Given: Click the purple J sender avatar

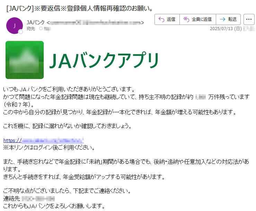Looking at the screenshot, I should [15, 26].
